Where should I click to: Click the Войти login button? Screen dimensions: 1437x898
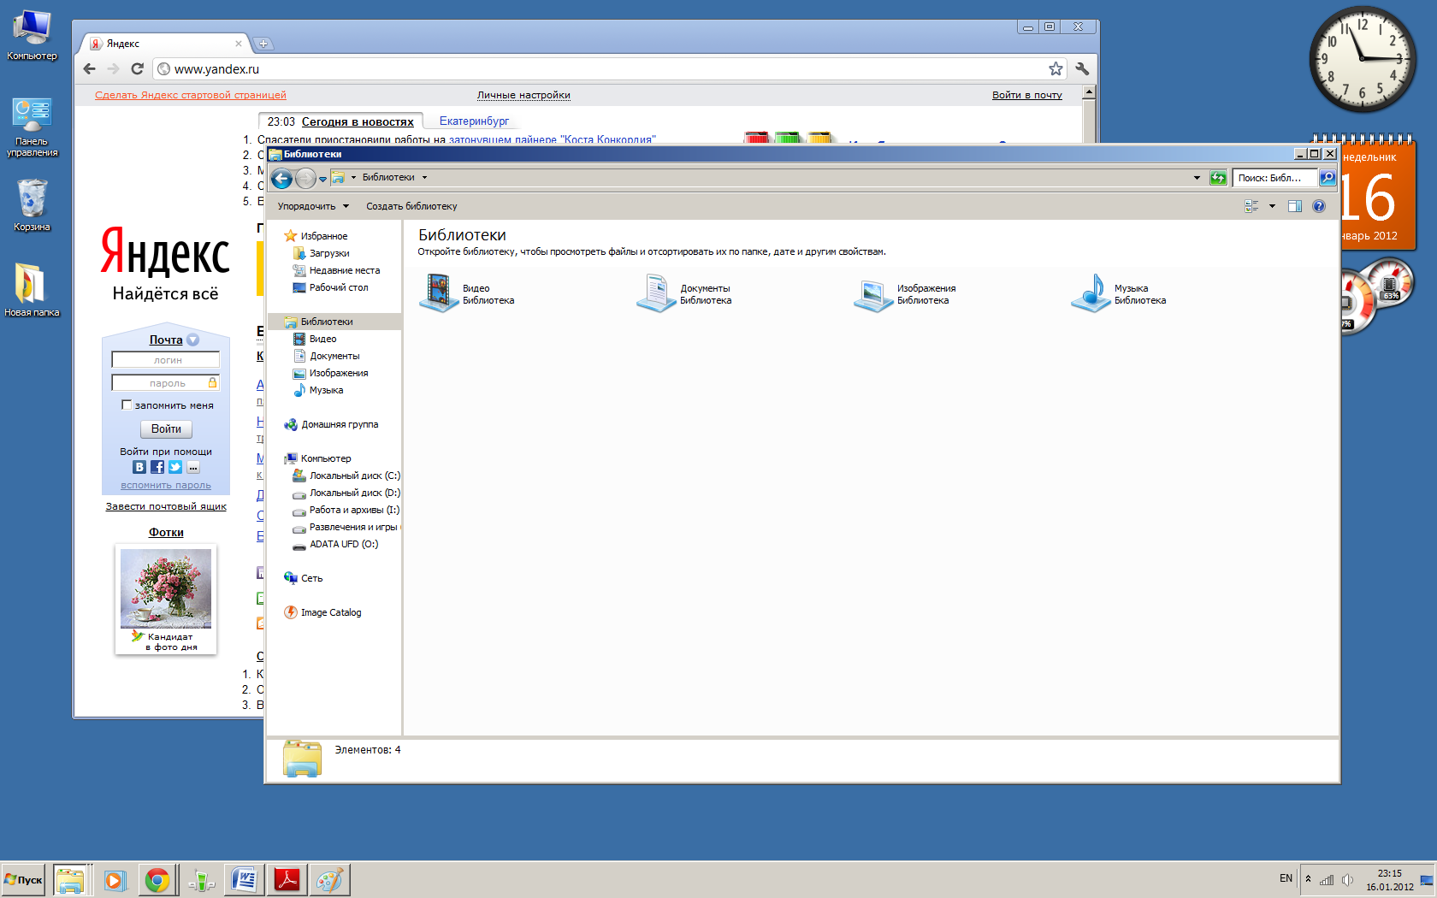click(x=166, y=428)
